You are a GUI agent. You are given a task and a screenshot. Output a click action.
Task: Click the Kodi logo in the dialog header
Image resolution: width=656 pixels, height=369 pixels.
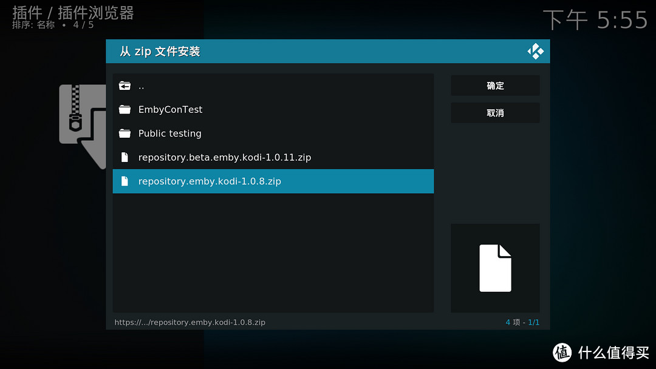535,51
